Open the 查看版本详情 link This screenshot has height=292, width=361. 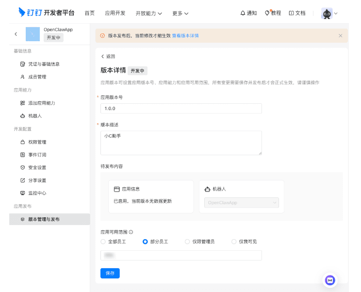pos(185,35)
